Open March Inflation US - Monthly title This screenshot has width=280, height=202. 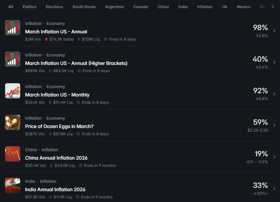point(57,95)
